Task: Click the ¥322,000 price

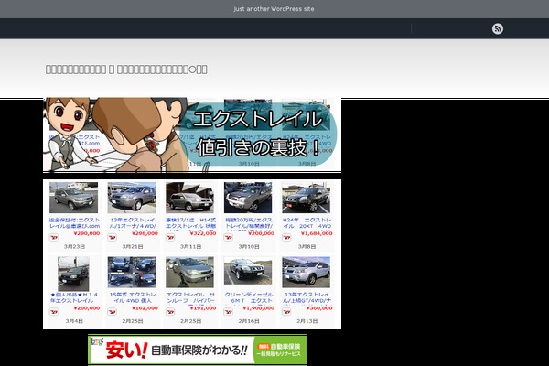Action: click(x=203, y=233)
